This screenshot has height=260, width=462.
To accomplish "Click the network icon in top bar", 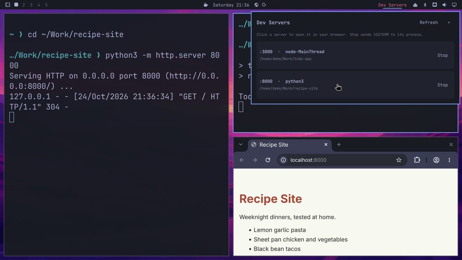I will pos(435,5).
